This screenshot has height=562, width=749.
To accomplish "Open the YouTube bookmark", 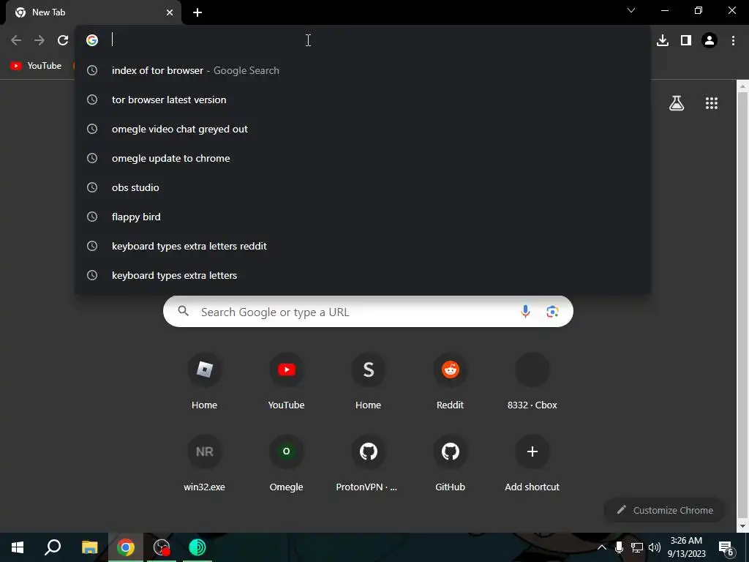I will pyautogui.click(x=37, y=66).
